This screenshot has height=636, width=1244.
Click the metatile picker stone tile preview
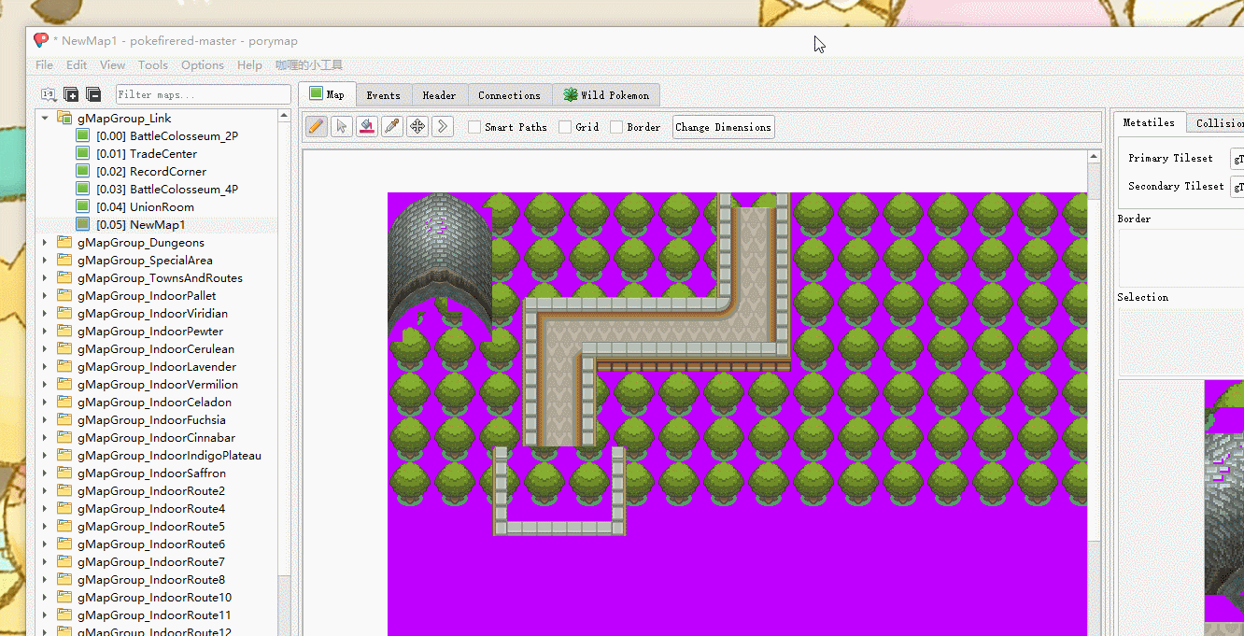[1224, 514]
